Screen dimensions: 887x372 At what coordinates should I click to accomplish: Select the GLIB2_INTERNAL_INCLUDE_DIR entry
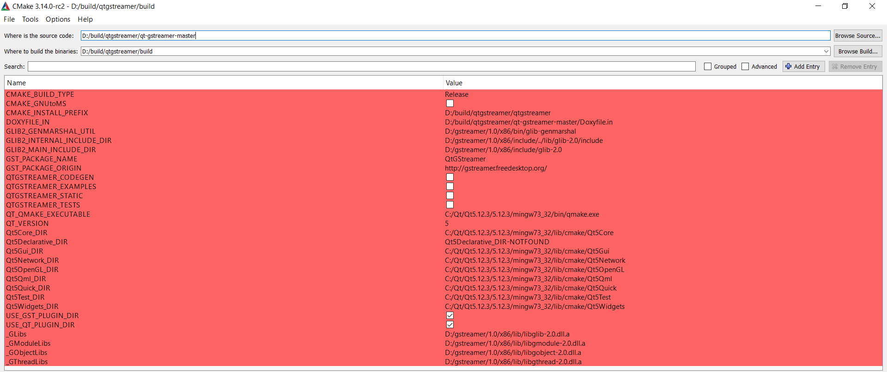click(59, 140)
